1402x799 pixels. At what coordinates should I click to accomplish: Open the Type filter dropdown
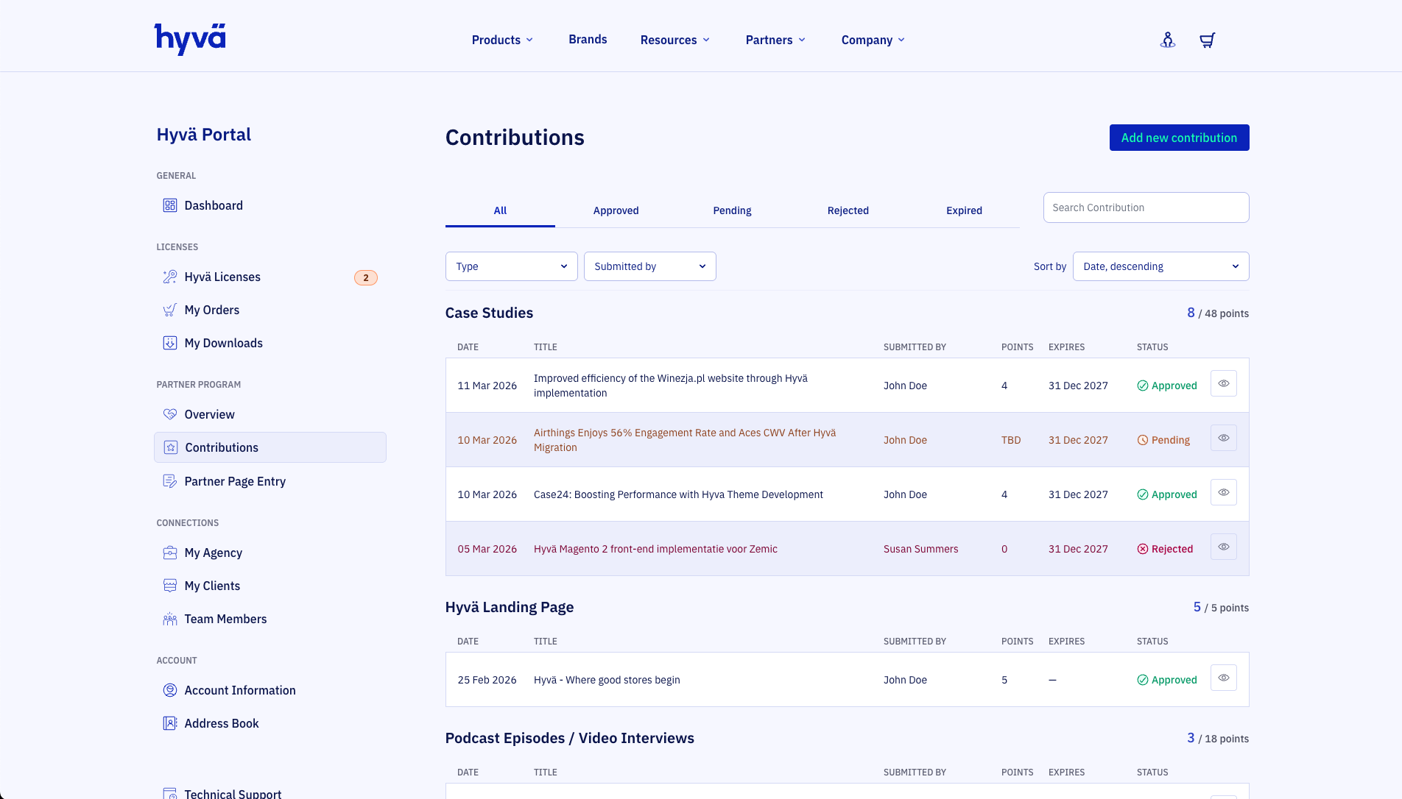[511, 266]
